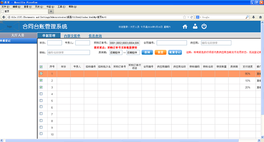Click the 20% payment progress cell
The height and width of the screenshot is (142, 264).
click(247, 87)
